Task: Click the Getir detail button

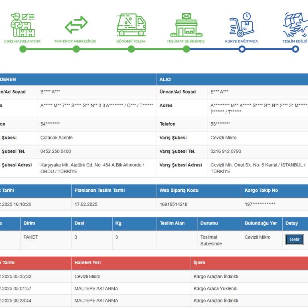Action: click(294, 239)
